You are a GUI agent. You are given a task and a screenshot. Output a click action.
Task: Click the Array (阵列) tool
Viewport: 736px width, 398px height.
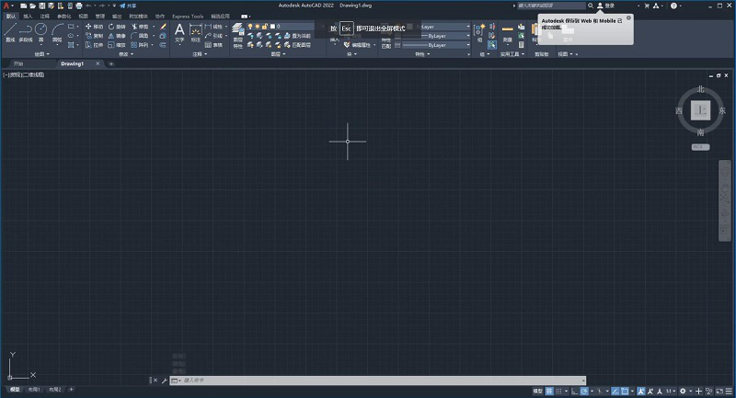click(x=140, y=45)
